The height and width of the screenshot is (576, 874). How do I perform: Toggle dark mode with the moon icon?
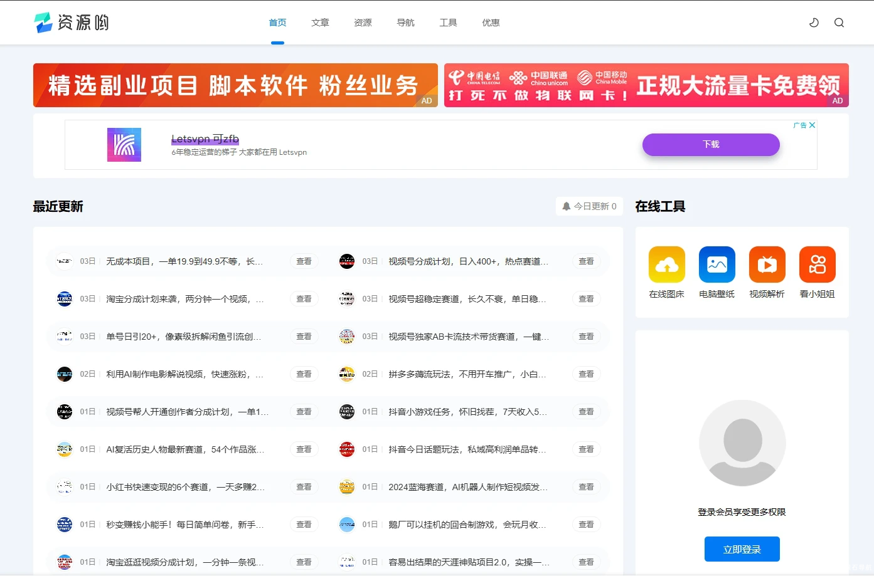[x=814, y=23]
